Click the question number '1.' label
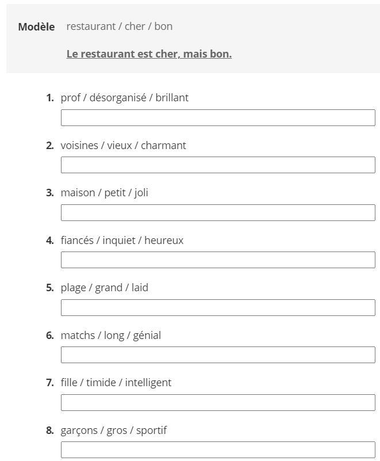The width and height of the screenshot is (380, 461). 50,98
